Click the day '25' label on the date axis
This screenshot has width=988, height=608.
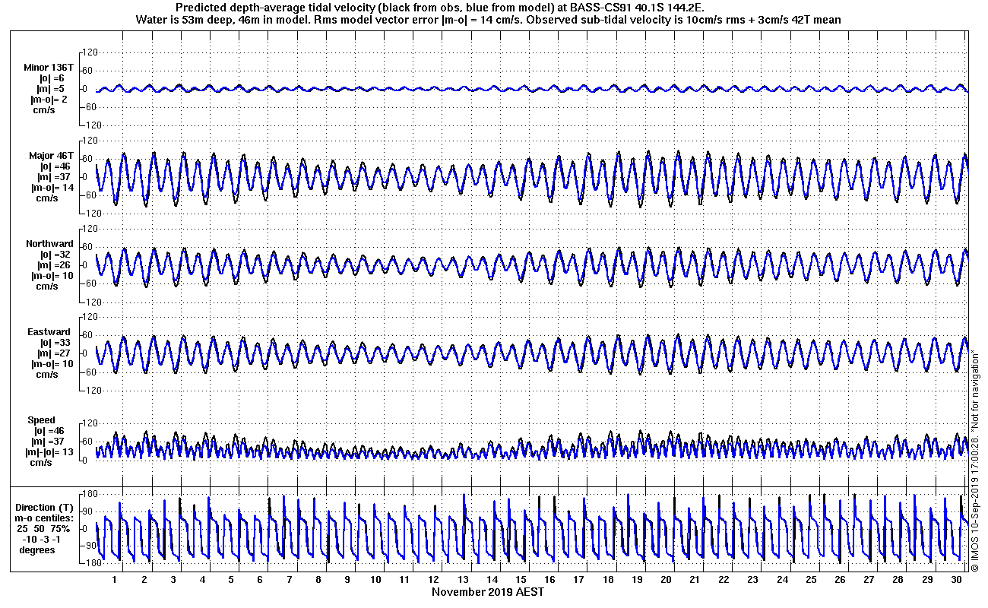point(812,580)
